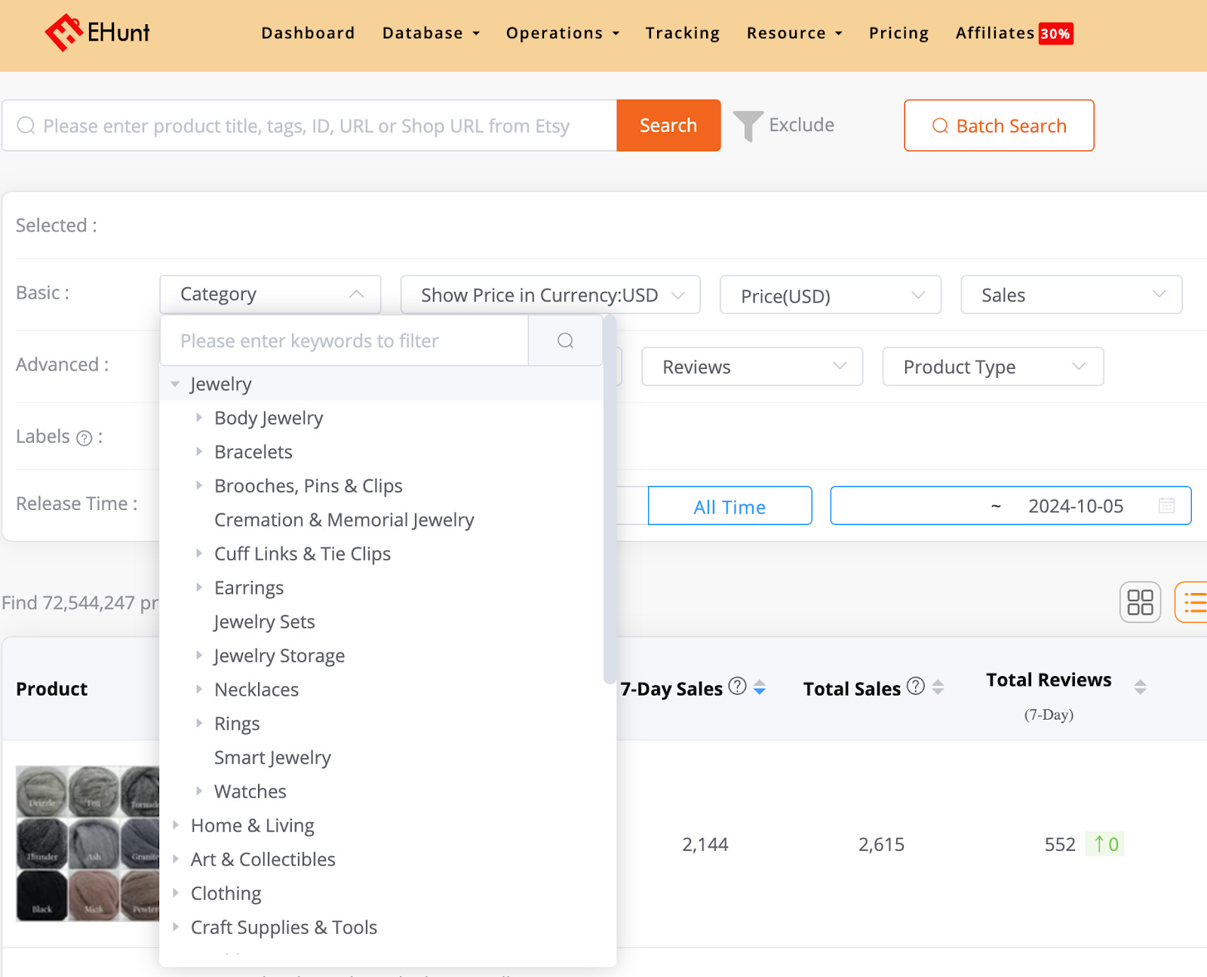Open the Sales dropdown
The height and width of the screenshot is (977, 1207).
(1071, 294)
